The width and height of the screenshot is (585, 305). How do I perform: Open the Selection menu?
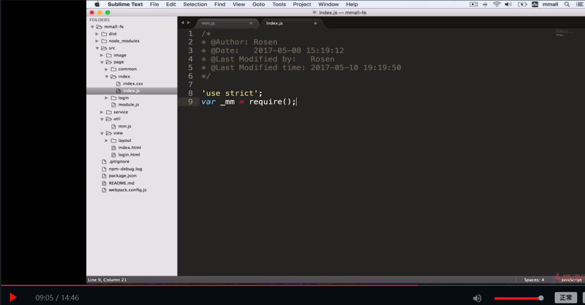(195, 4)
